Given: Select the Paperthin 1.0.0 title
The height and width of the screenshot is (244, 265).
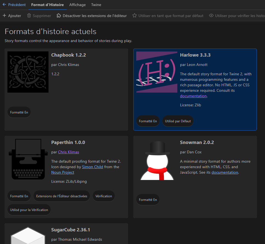Looking at the screenshot, I should click(x=68, y=142).
